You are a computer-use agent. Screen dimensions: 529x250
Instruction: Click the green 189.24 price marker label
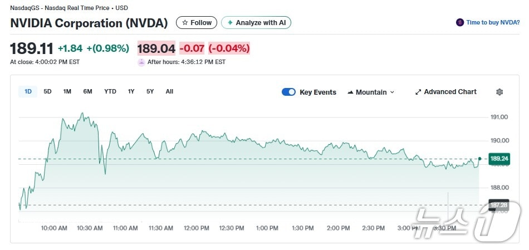498,159
